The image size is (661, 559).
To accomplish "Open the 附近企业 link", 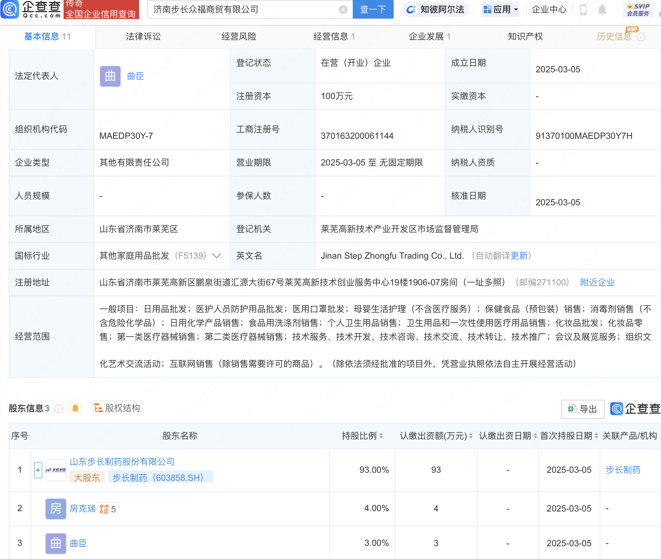I will click(x=597, y=282).
